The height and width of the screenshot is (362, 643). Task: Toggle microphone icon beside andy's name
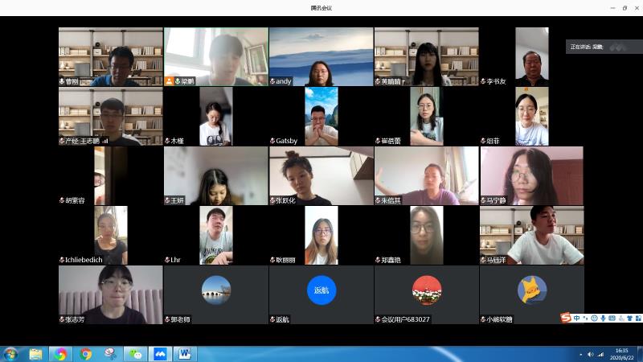coord(272,81)
